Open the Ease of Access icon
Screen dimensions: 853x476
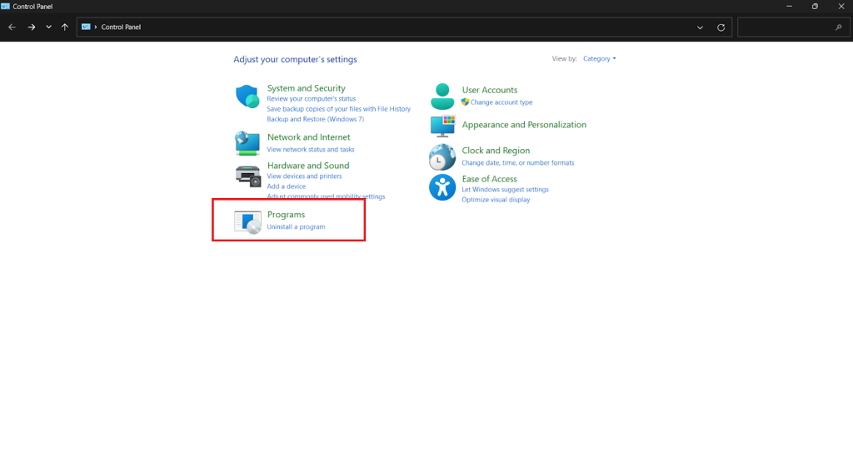coord(442,187)
